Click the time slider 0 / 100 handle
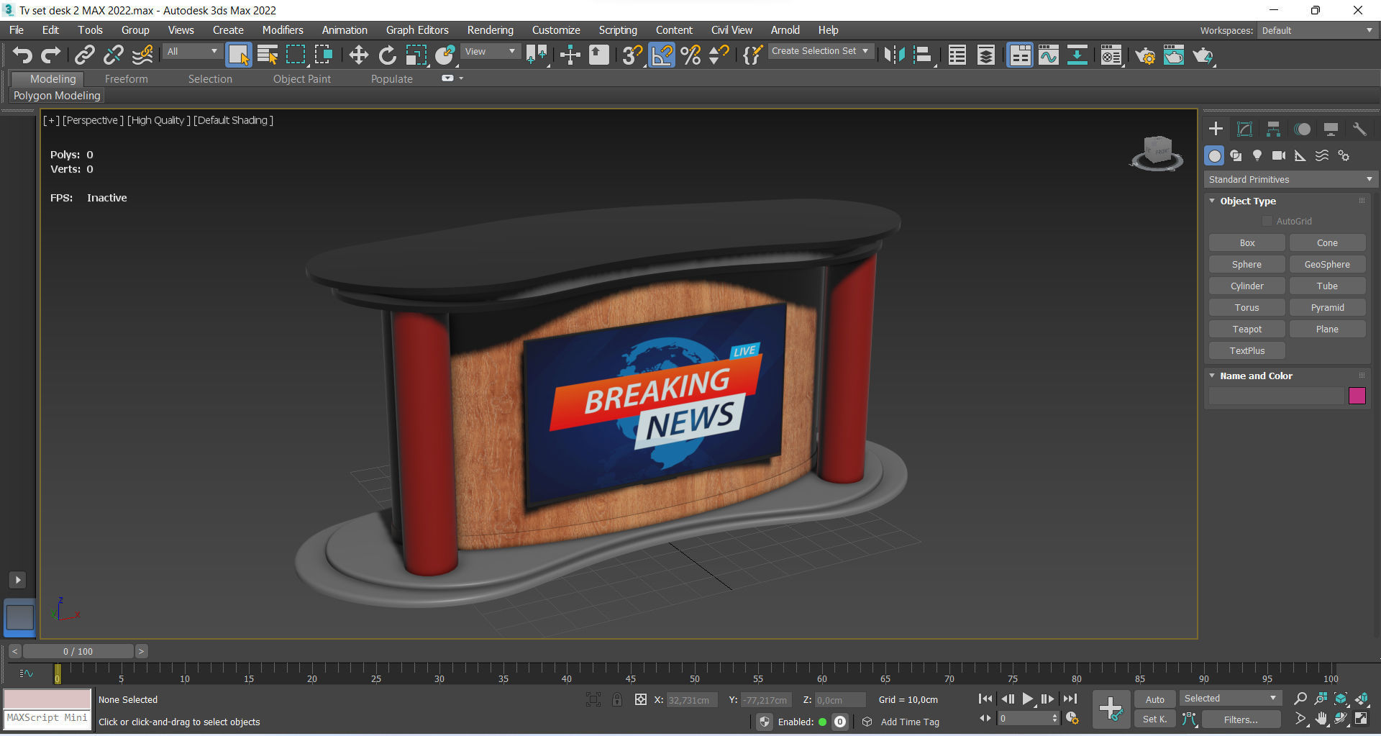This screenshot has width=1381, height=736. click(x=78, y=651)
